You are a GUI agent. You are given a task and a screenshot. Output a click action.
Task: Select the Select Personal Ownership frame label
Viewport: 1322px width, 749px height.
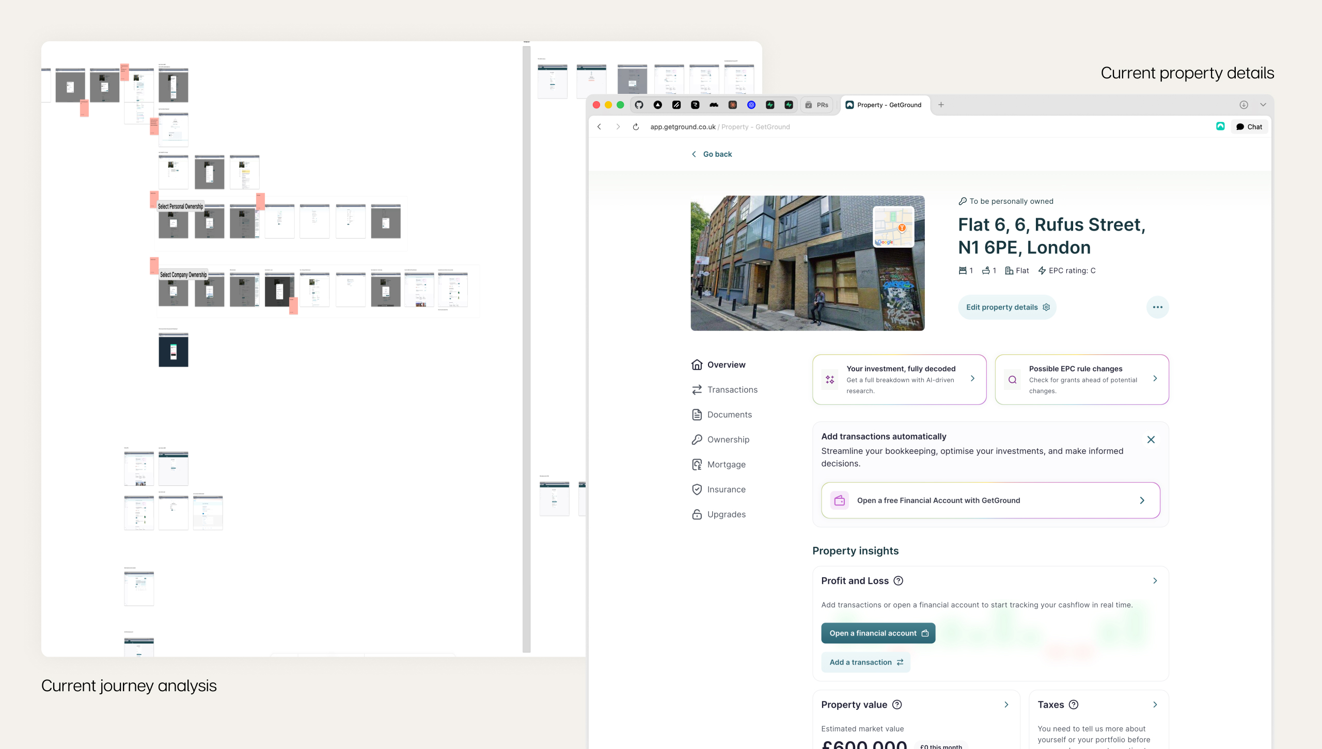[180, 206]
